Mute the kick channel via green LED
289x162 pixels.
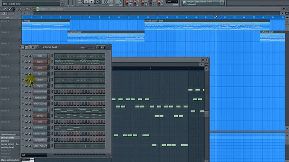pyautogui.click(x=23, y=55)
